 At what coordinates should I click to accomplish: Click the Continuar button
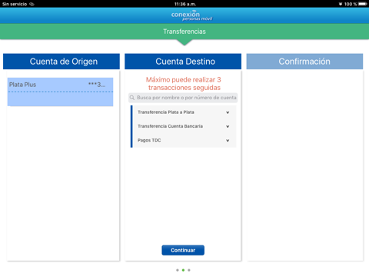point(183,250)
